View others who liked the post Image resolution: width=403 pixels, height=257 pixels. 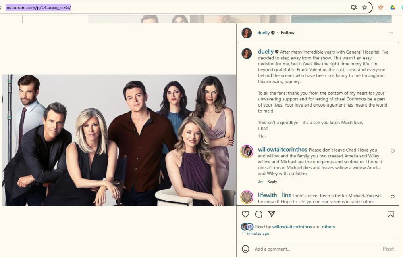(328, 227)
